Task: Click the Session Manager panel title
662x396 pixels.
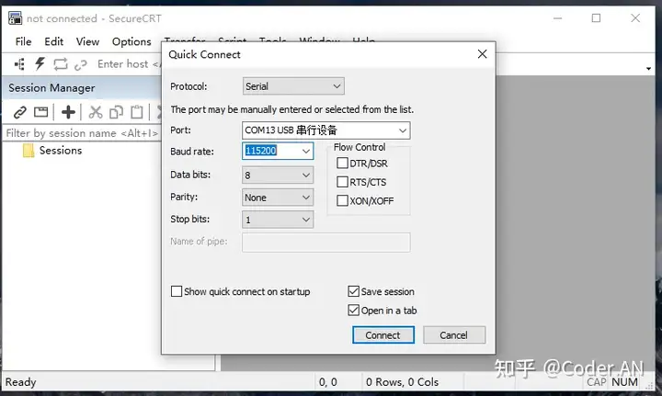Action: [51, 88]
